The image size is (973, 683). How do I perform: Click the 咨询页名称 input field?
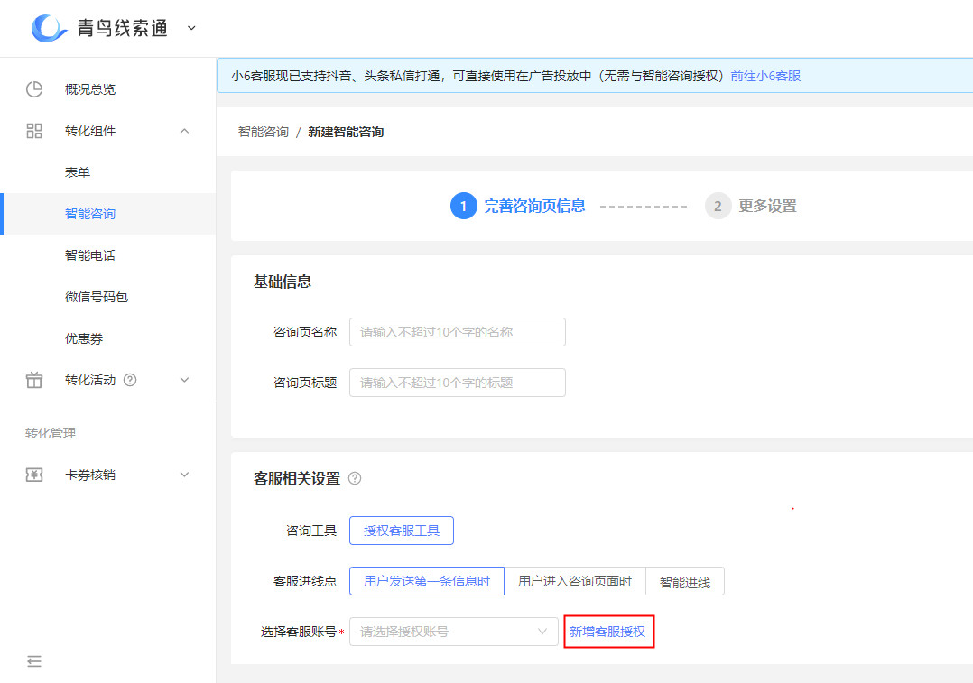tap(457, 332)
